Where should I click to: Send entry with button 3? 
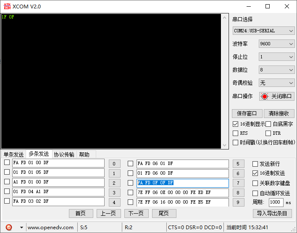point(114,193)
